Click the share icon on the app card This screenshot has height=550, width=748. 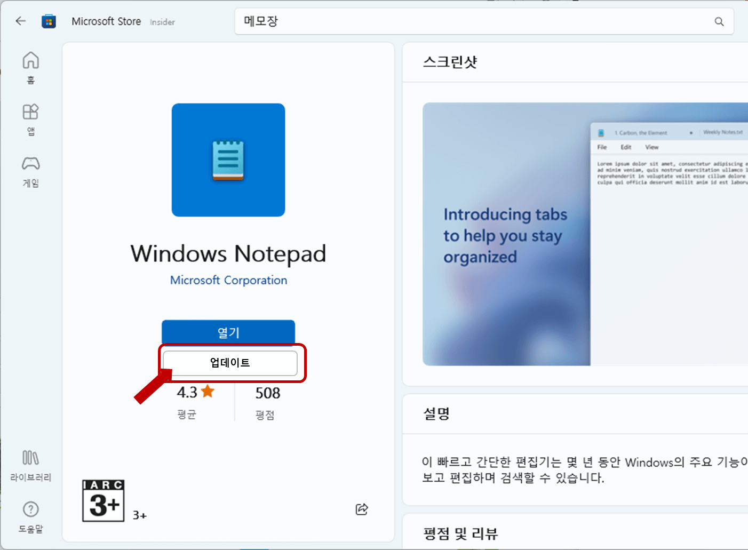pyautogui.click(x=362, y=509)
